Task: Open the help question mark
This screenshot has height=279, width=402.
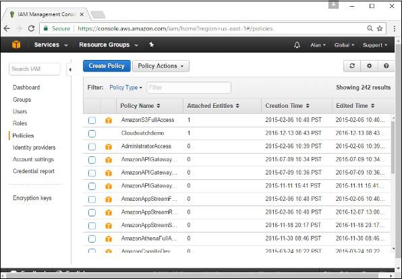Action: tap(386, 66)
